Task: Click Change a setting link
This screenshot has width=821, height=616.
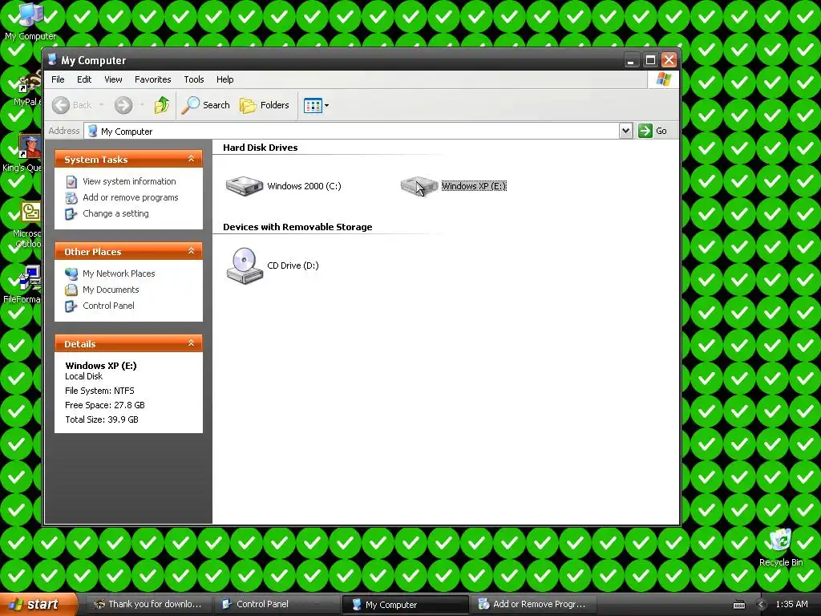Action: point(115,213)
